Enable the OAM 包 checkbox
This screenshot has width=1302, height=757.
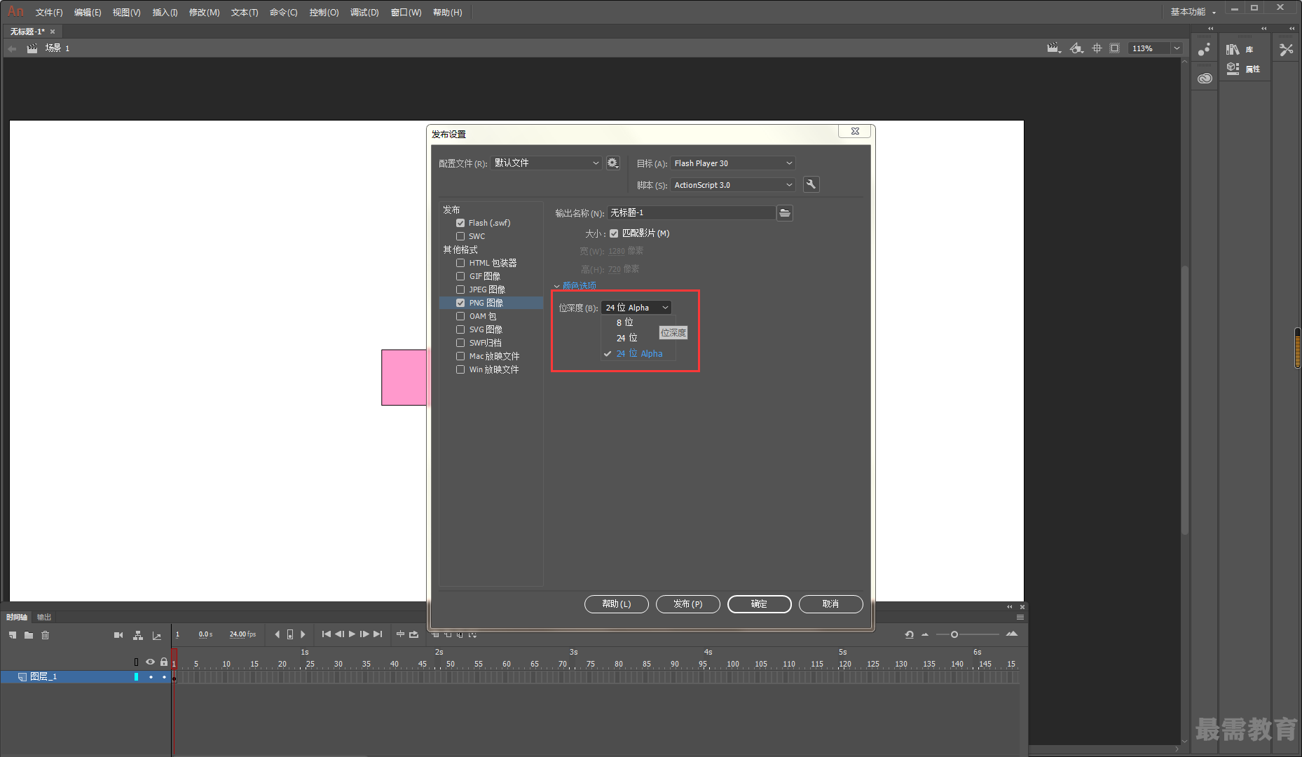click(460, 316)
